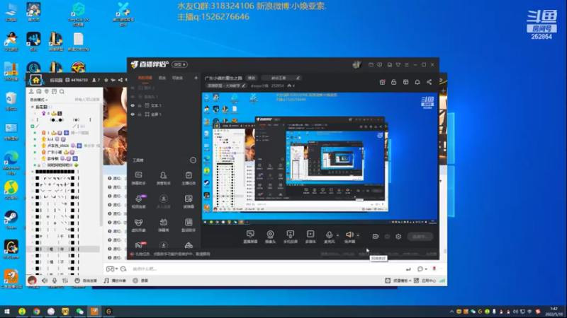Screen dimensions: 567x318
Task: Select the first scene tab
Action: pos(145,78)
